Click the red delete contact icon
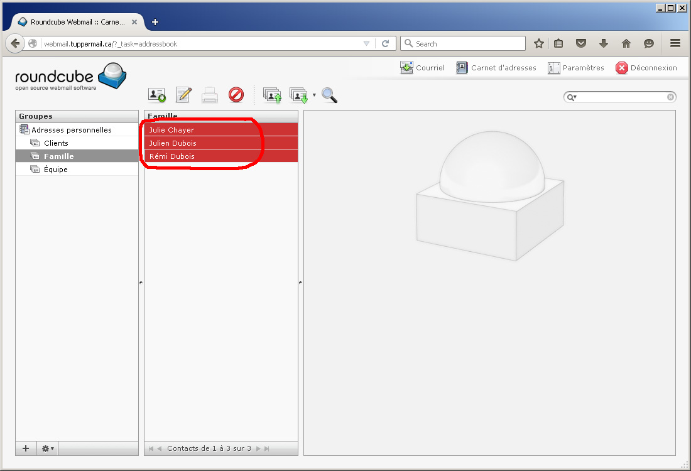Screen dimensions: 691x471 point(236,95)
